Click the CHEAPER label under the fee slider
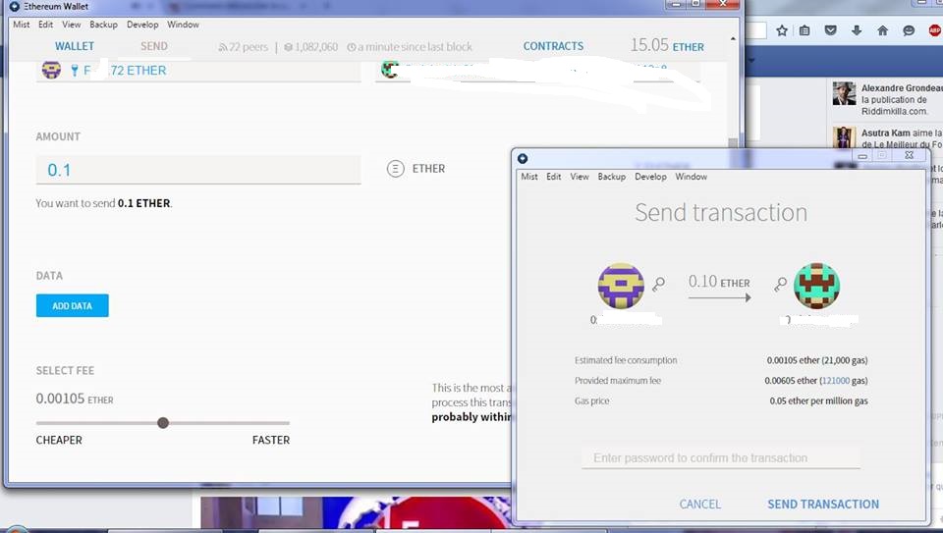The height and width of the screenshot is (533, 943). (59, 440)
